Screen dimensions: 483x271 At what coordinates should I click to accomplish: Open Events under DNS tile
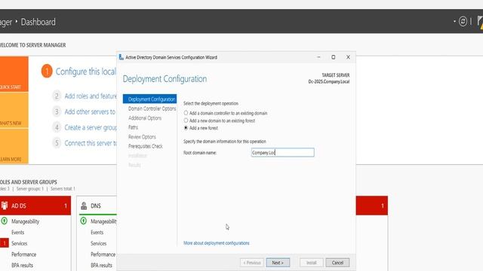[97, 233]
